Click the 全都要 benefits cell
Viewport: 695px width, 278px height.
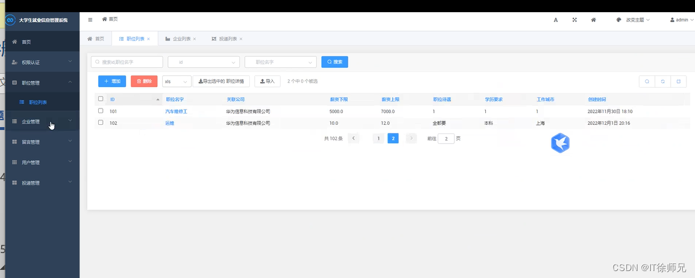pos(439,123)
